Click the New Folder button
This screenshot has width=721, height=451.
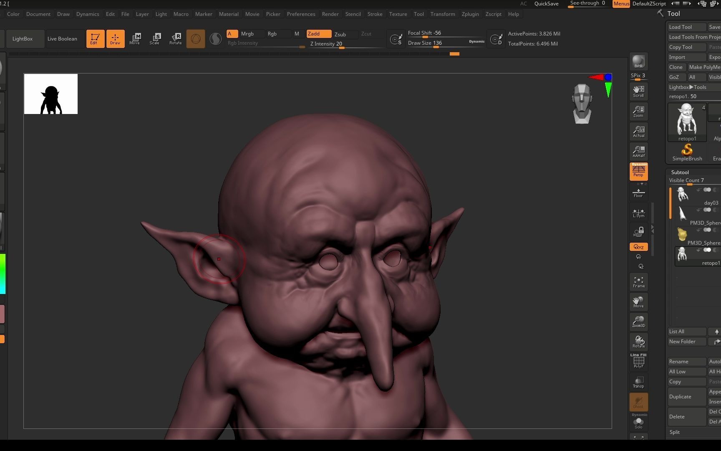(x=687, y=342)
